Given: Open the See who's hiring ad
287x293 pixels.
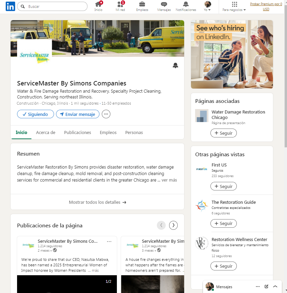Looking at the screenshot, I should click(232, 54).
